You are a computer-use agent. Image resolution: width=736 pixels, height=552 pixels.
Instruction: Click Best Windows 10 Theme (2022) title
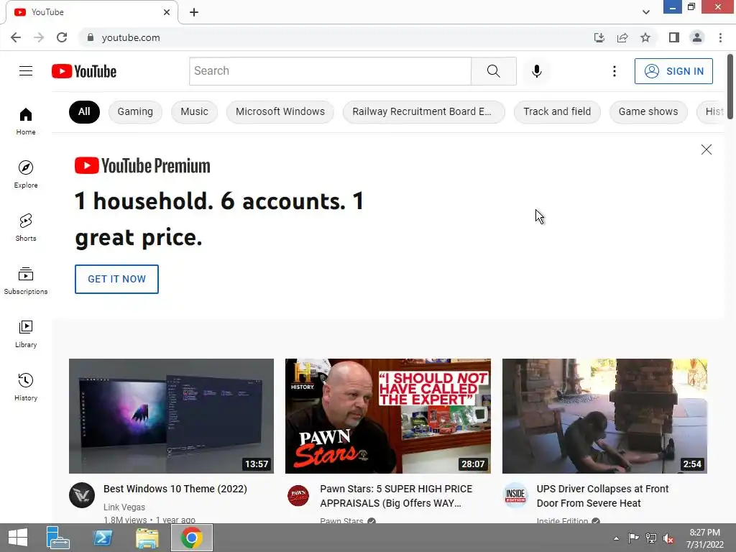175,489
